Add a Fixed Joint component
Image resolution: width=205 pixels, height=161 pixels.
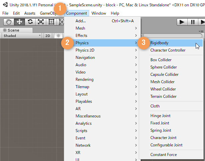click(171, 123)
